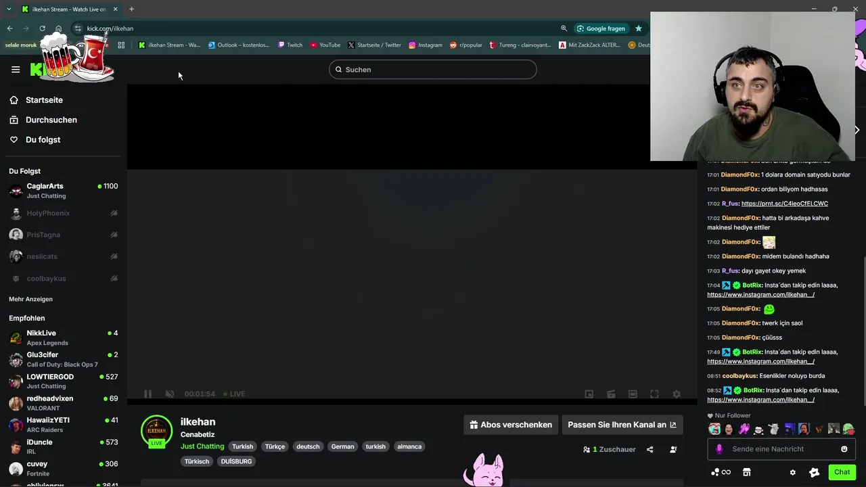Screen dimensions: 866x487
Task: Open the coolbaykus channel in the sidebar
Action: click(64, 279)
